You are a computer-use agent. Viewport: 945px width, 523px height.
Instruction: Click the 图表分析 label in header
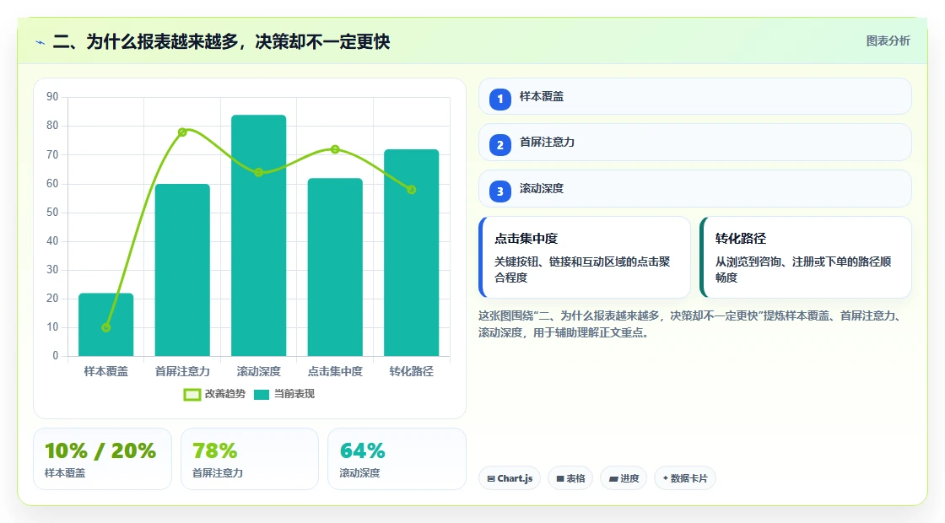coord(888,41)
